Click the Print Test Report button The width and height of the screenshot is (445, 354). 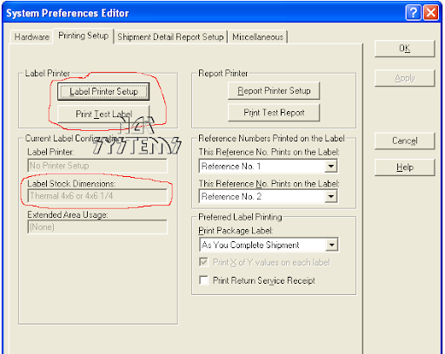coord(274,113)
